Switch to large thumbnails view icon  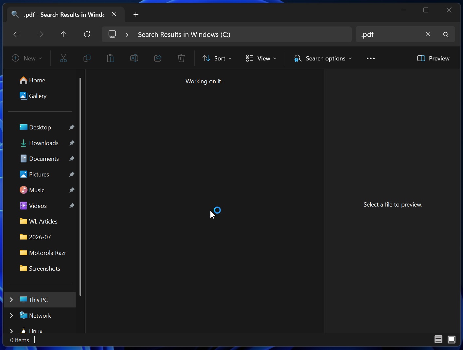pos(452,340)
